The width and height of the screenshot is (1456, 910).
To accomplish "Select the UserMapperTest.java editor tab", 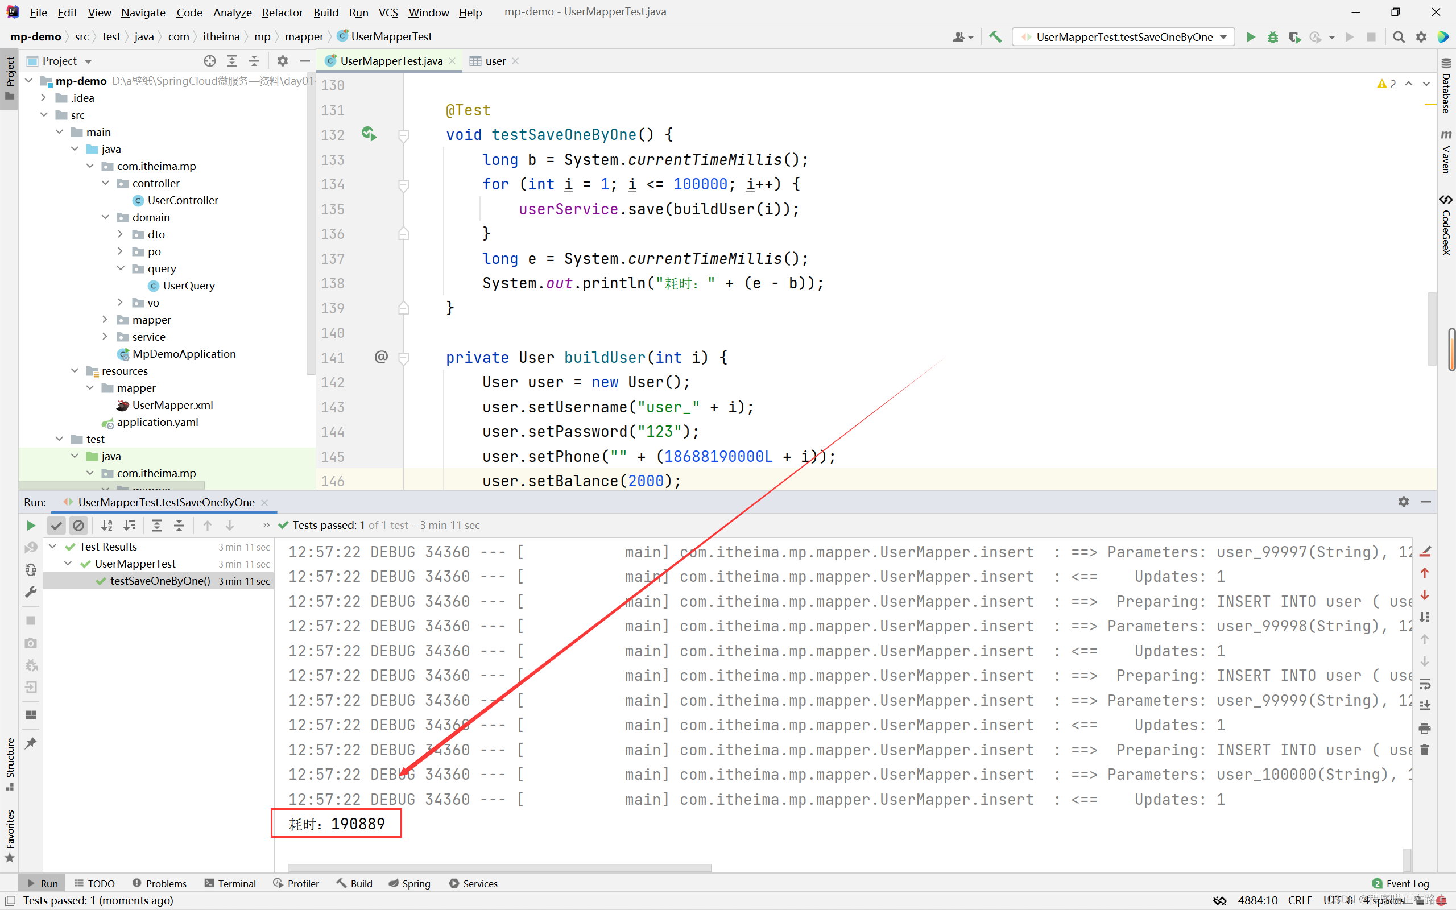I will coord(388,61).
